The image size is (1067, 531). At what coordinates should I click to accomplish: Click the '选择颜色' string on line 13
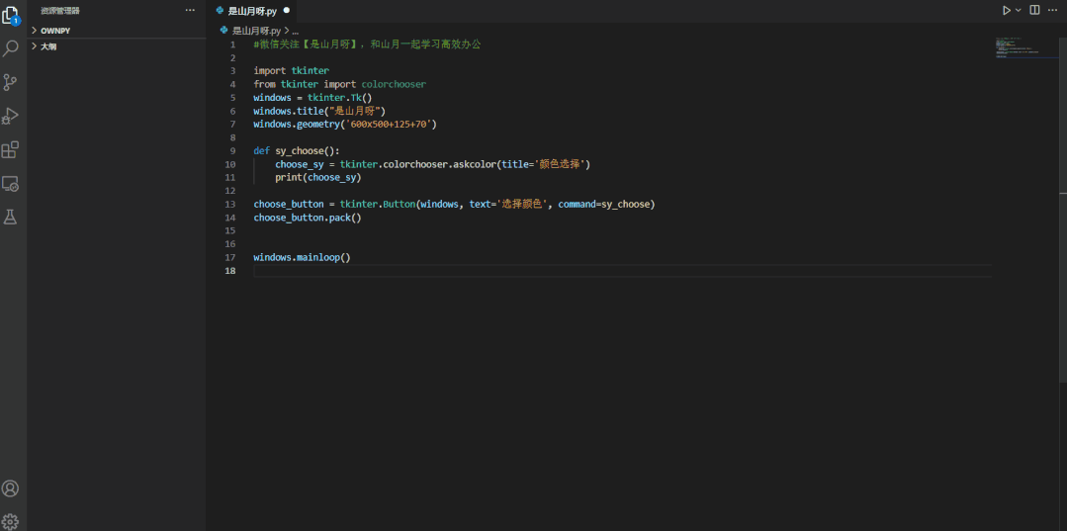click(520, 205)
